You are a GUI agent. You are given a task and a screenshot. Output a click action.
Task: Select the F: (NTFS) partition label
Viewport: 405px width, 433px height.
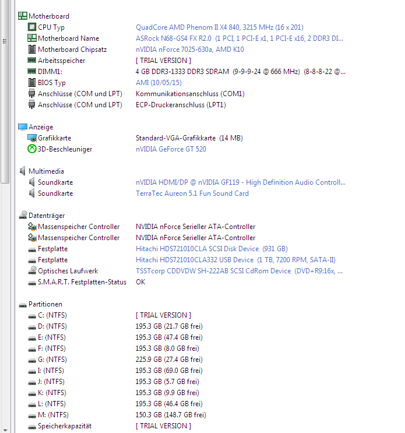52,348
